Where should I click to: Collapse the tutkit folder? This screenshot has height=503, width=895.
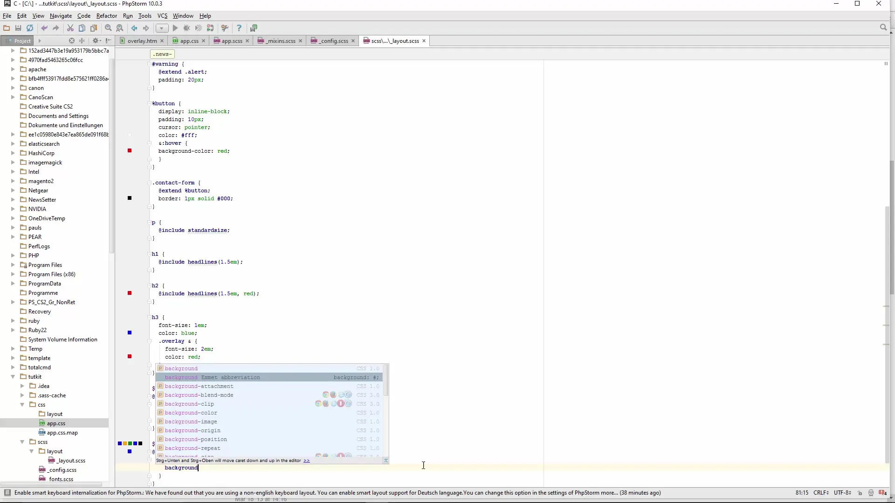13,377
